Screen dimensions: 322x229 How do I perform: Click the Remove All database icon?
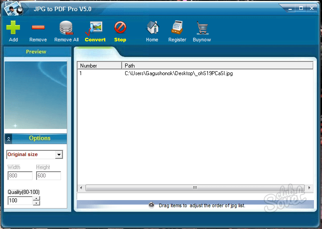point(66,28)
